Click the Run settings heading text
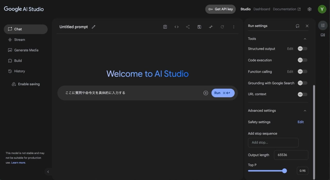 [258, 26]
